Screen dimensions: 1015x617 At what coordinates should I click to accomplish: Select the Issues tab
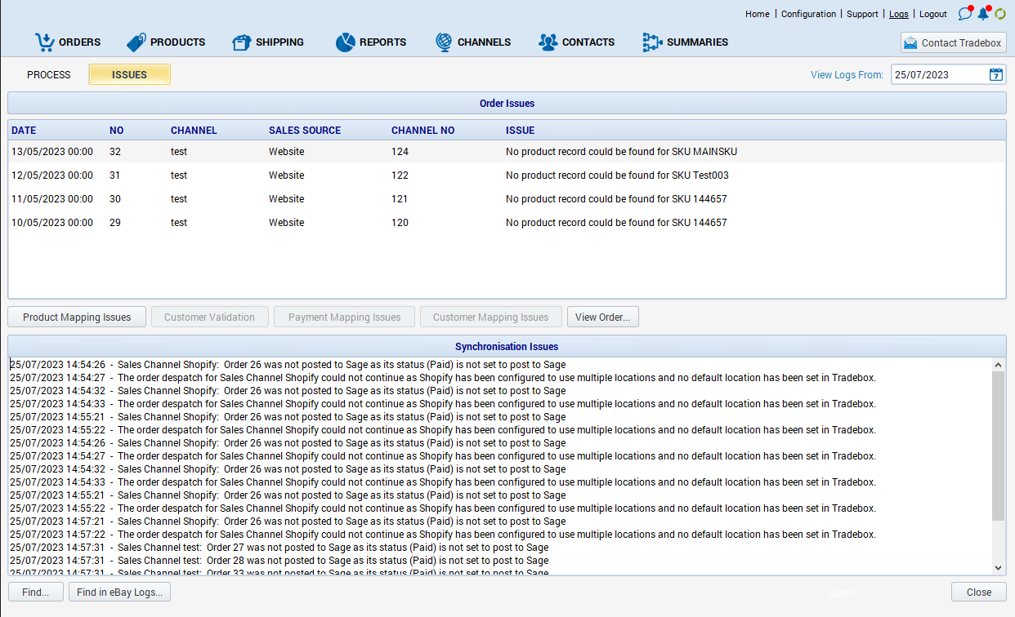coord(129,74)
